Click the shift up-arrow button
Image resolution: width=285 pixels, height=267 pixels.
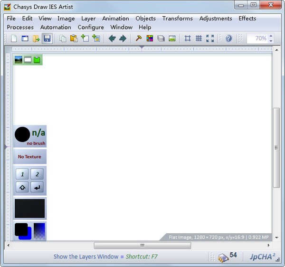coord(22,187)
